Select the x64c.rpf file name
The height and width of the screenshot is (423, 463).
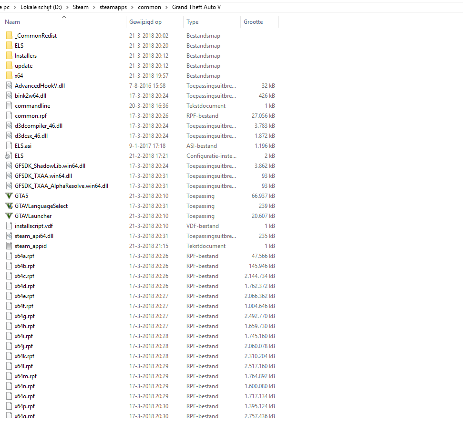[x=24, y=276]
